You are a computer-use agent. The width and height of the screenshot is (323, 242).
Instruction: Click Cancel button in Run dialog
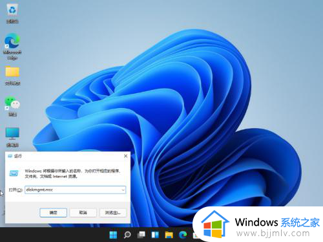(83, 213)
